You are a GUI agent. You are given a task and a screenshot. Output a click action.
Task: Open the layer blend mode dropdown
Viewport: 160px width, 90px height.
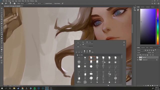click(x=142, y=52)
